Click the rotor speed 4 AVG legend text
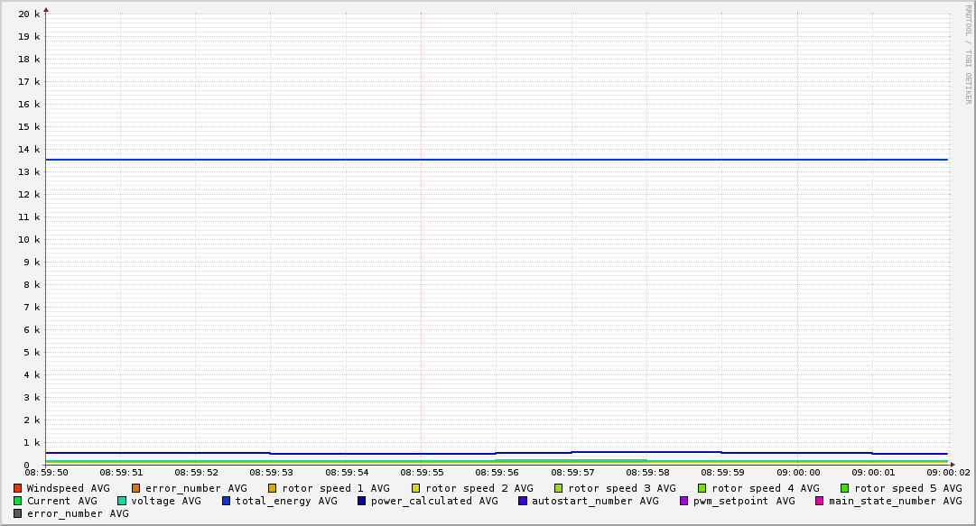976x526 pixels. tap(765, 488)
